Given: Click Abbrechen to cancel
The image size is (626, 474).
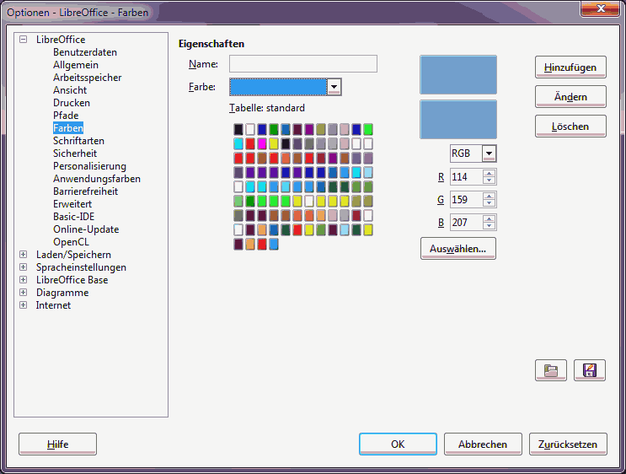Looking at the screenshot, I should coord(483,444).
